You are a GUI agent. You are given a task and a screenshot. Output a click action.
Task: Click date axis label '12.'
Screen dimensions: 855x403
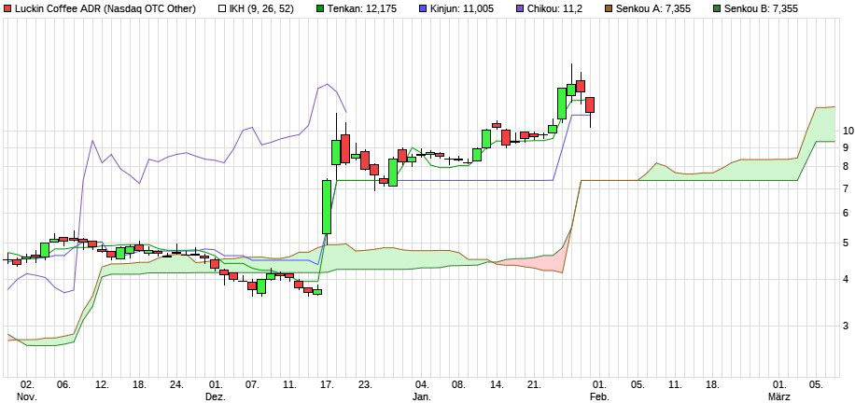pyautogui.click(x=102, y=384)
